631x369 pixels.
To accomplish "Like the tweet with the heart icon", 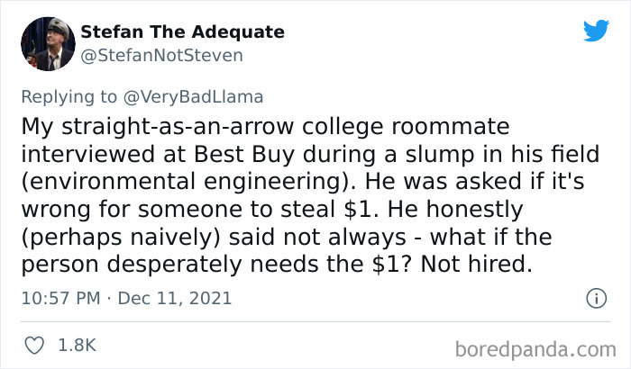I will 34,346.
